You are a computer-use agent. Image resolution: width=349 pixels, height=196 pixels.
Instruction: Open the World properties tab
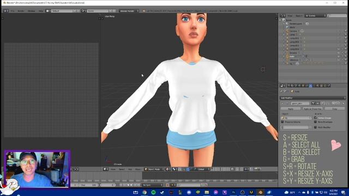click(x=299, y=85)
